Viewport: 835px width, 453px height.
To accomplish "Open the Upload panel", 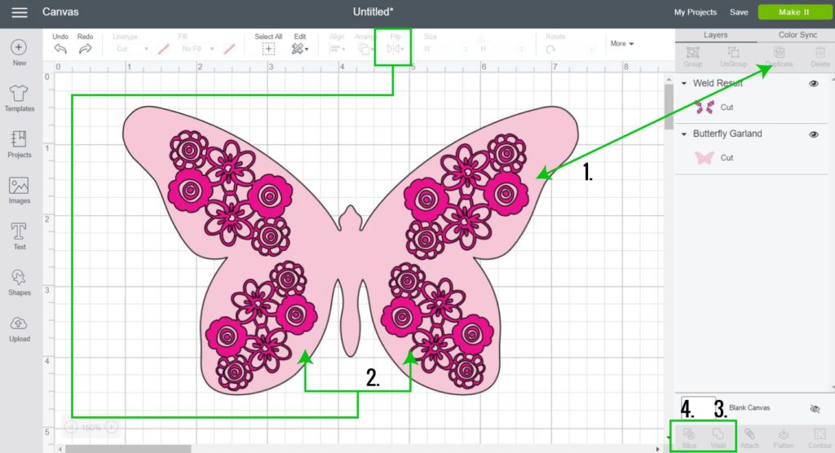I will tap(20, 328).
